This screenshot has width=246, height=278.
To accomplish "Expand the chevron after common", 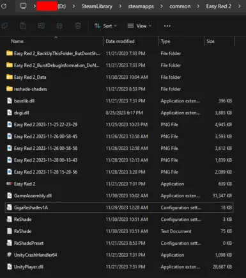I will (x=198, y=6).
